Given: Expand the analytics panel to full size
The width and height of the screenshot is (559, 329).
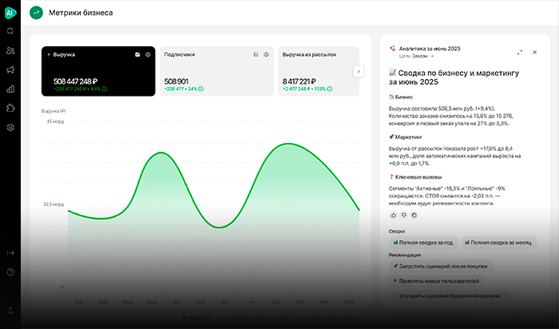Looking at the screenshot, I should [x=520, y=52].
